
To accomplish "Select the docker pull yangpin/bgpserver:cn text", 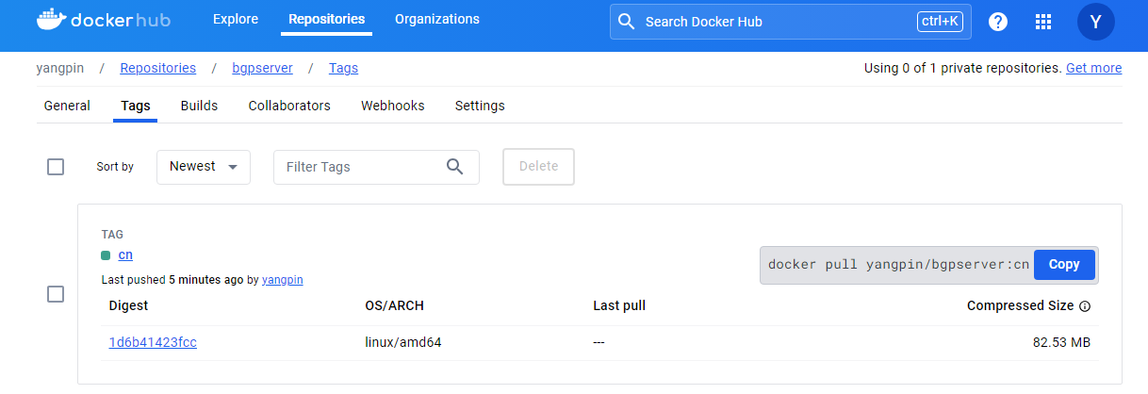I will coord(898,265).
